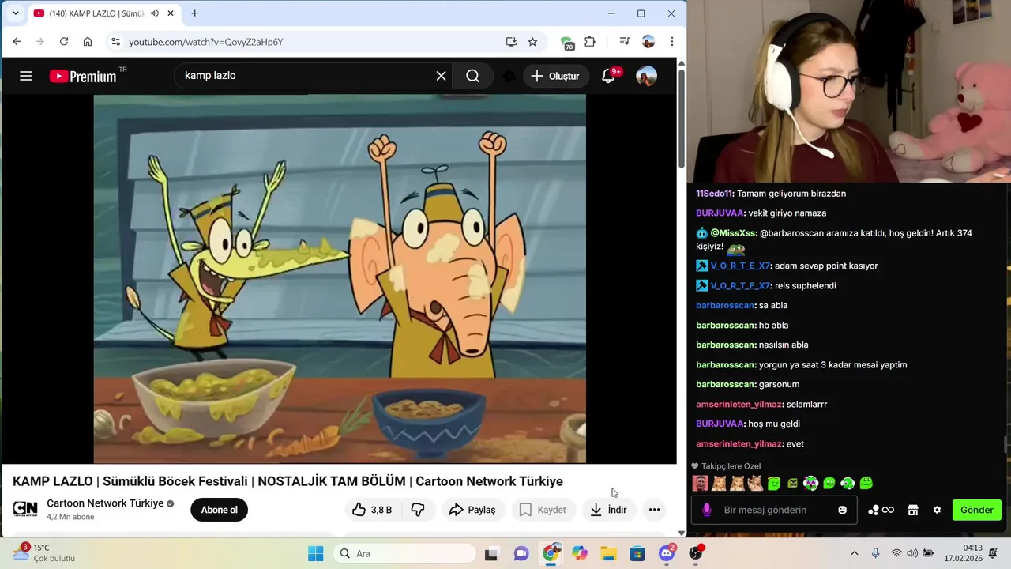
Task: Click the green Gönder send button
Action: tap(977, 510)
